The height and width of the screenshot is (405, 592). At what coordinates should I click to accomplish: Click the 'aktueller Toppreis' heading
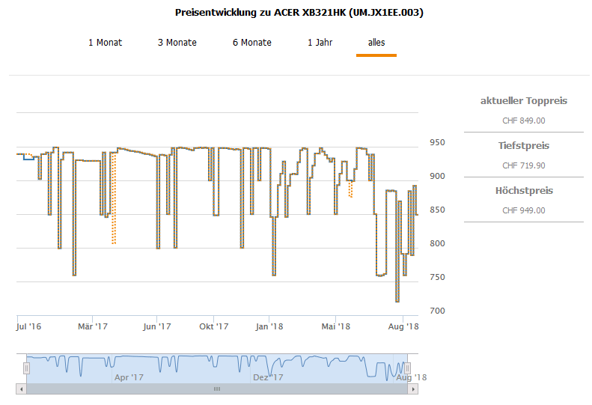point(523,101)
